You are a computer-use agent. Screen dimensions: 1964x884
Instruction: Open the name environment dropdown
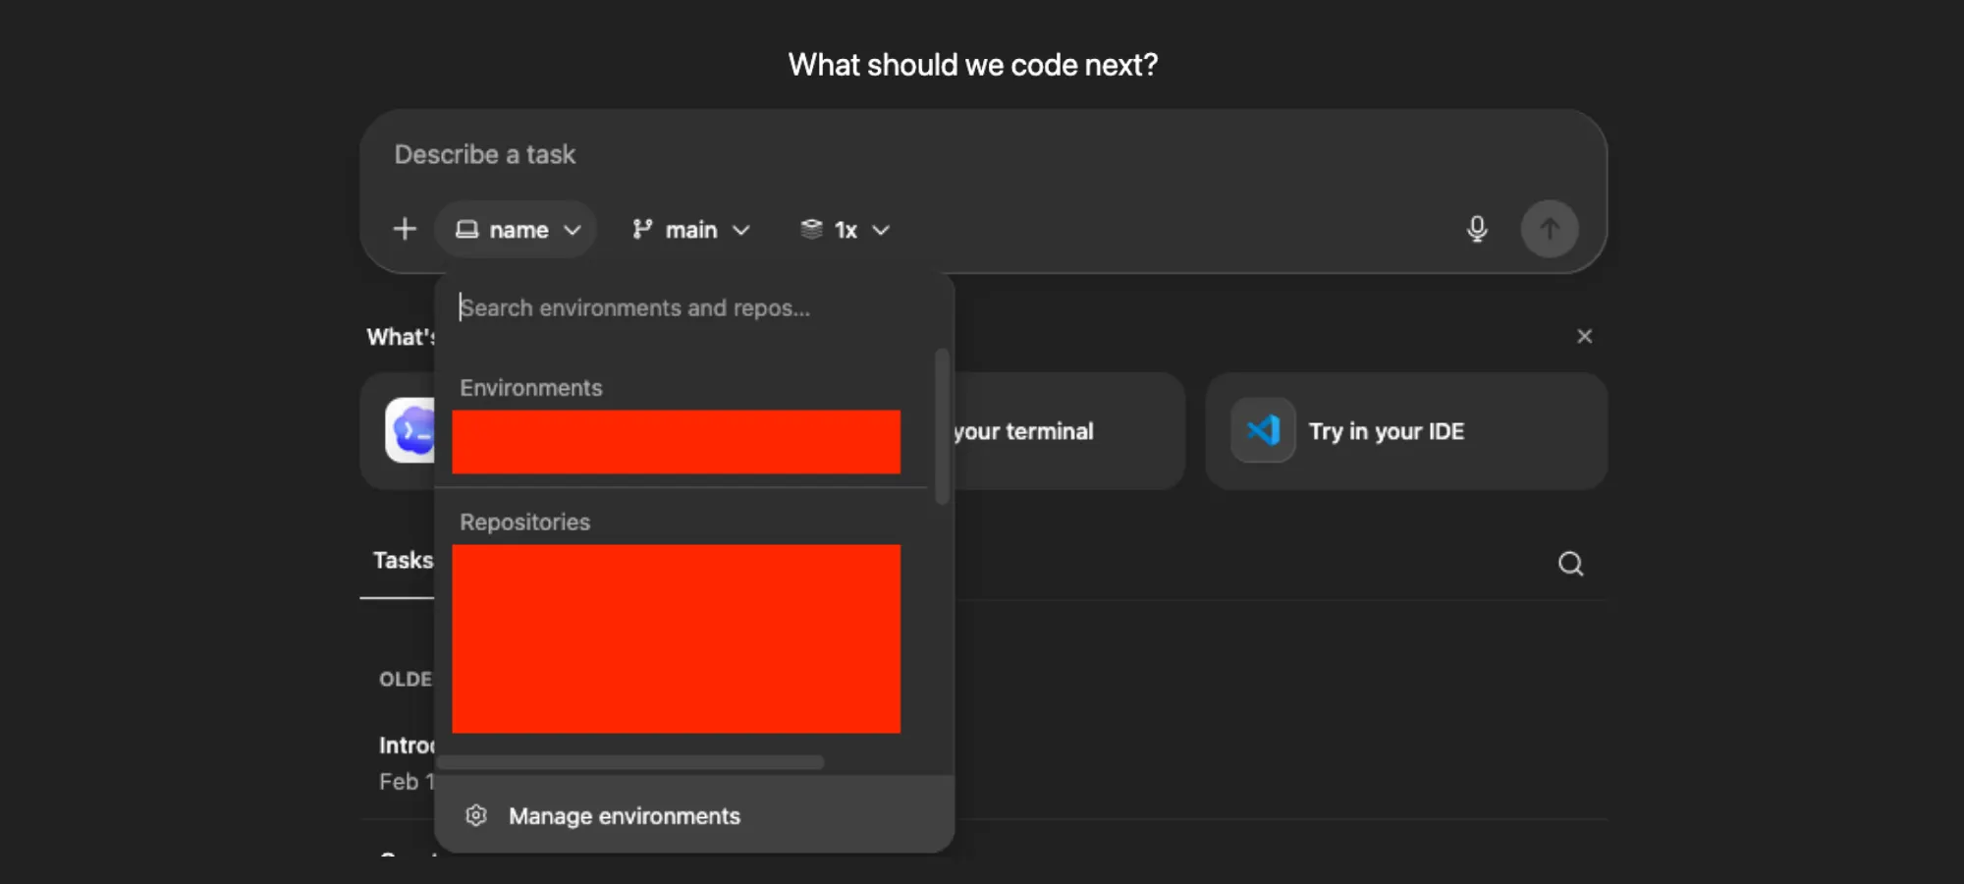[517, 230]
